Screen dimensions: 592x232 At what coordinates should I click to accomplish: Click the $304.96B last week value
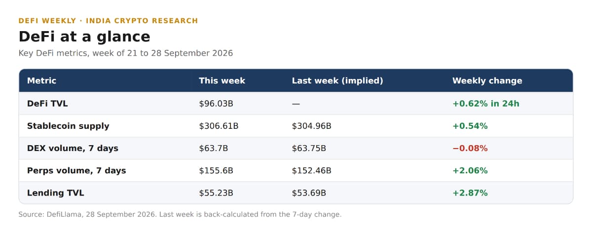click(312, 126)
